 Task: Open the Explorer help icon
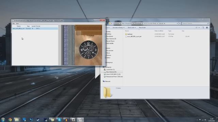[x=207, y=28]
